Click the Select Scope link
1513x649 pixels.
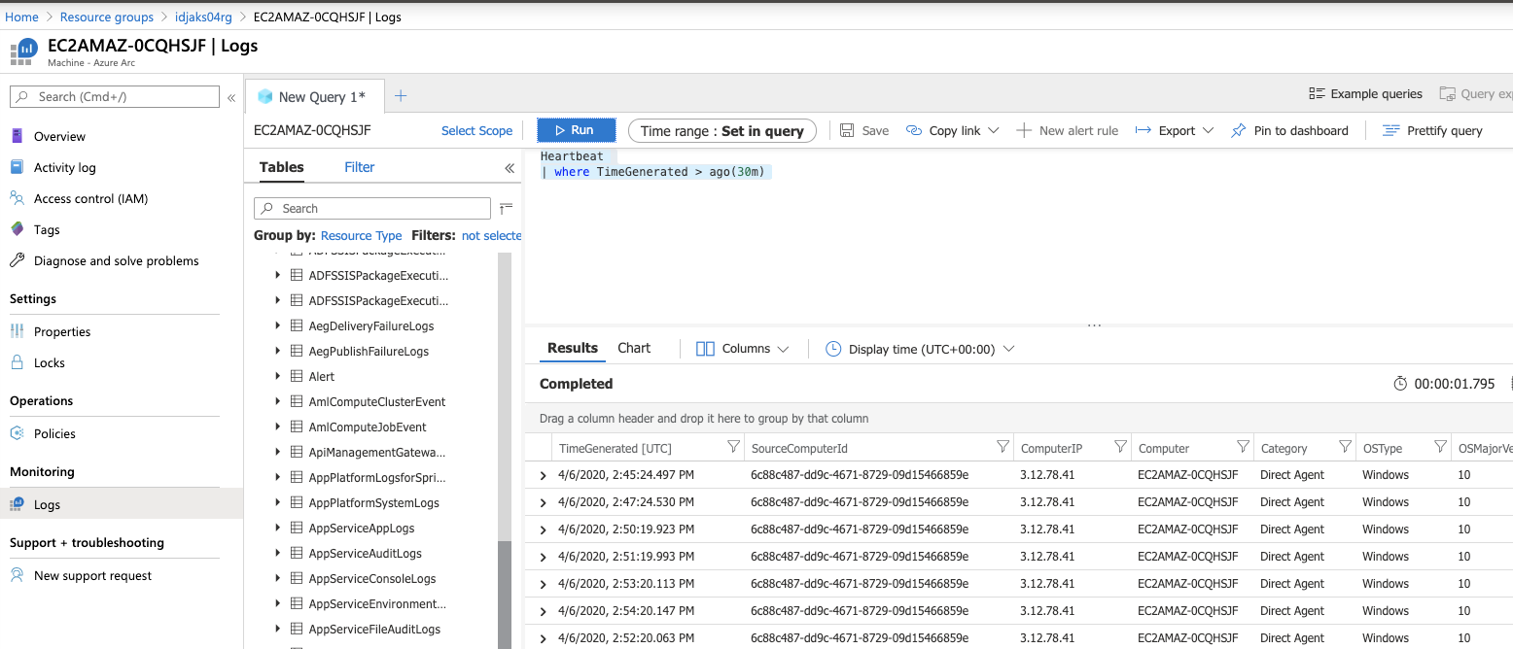[x=476, y=130]
